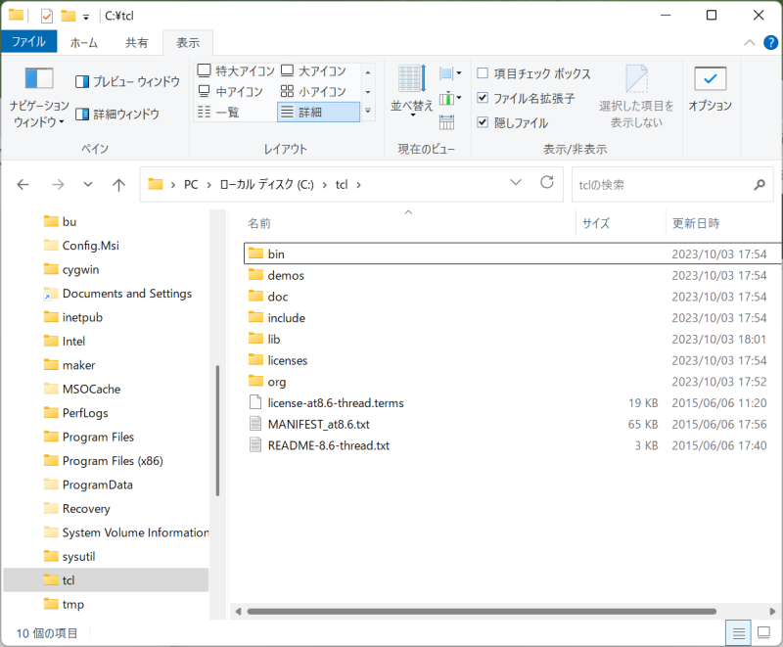Image resolution: width=783 pixels, height=647 pixels.
Task: Go back with the Back arrow
Action: [x=23, y=185]
